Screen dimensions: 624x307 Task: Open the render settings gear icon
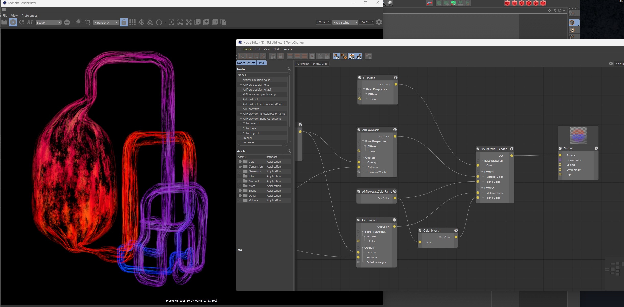[x=379, y=22]
